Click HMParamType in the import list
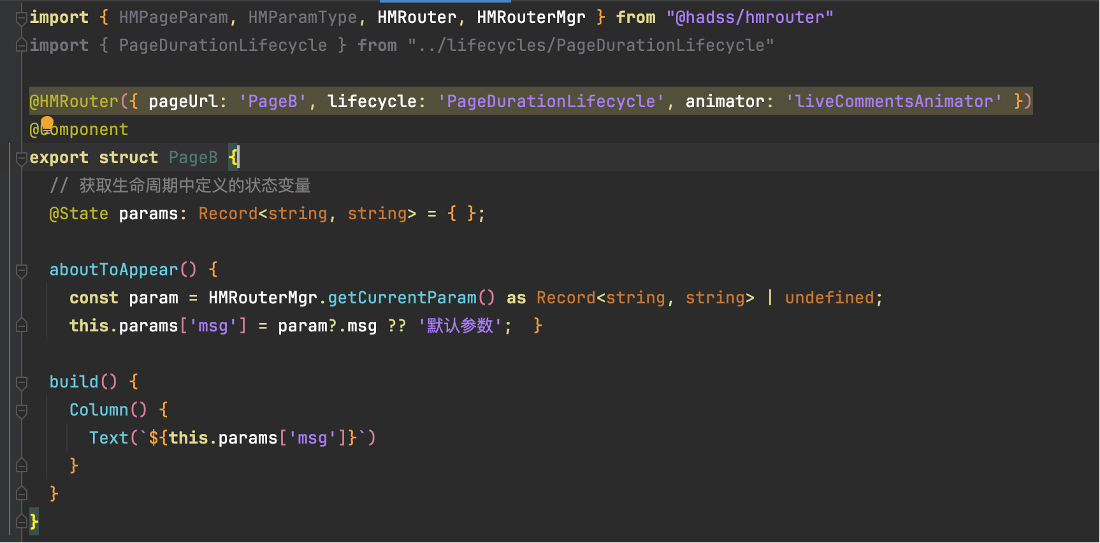Image resolution: width=1100 pixels, height=543 pixels. click(x=303, y=17)
